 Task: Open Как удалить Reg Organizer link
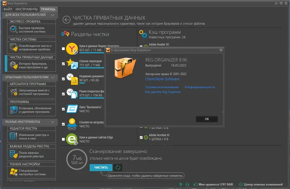(x=163, y=92)
